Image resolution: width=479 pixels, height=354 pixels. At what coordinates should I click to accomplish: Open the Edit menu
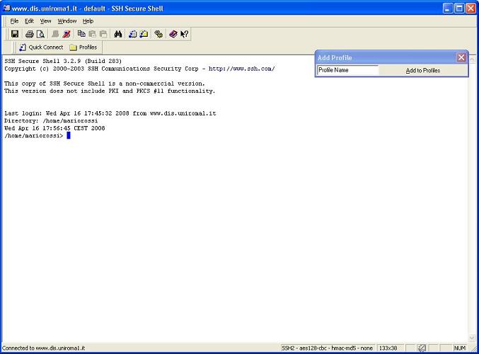[29, 21]
